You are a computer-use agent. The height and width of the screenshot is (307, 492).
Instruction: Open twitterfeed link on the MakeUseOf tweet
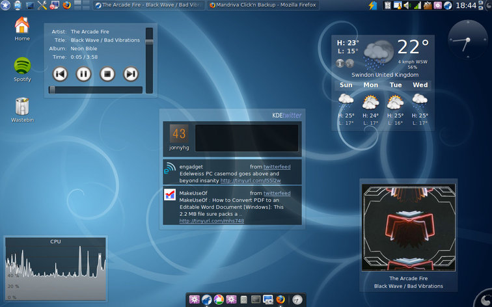[x=277, y=193]
